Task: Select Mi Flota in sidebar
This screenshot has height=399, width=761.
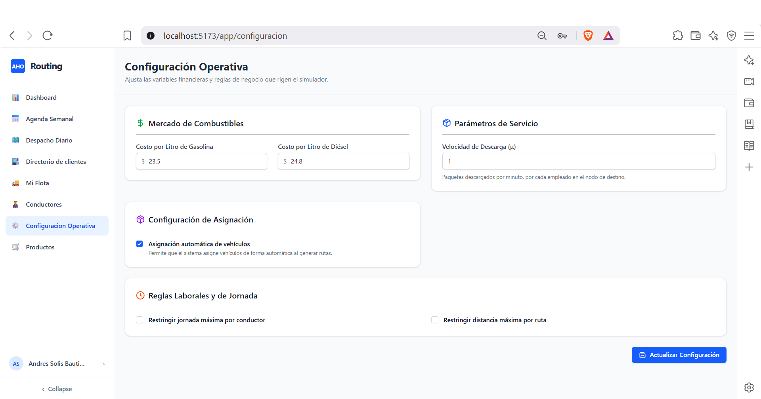Action: [x=57, y=183]
